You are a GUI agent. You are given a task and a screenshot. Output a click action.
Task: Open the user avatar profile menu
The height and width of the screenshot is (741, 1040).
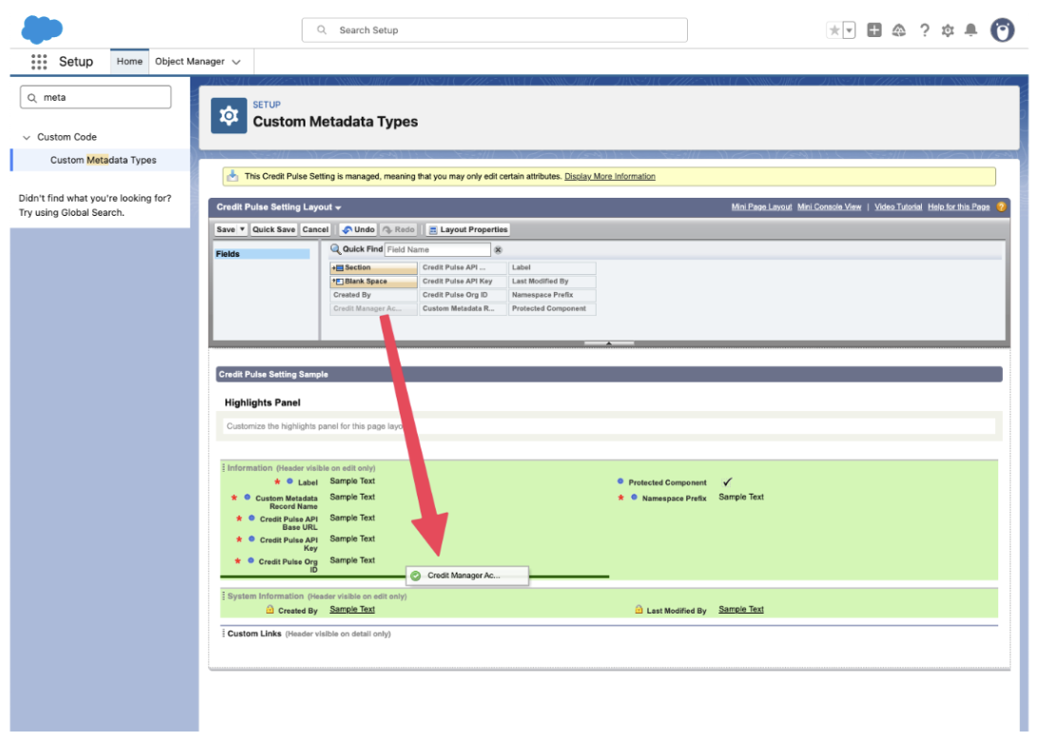point(1002,30)
